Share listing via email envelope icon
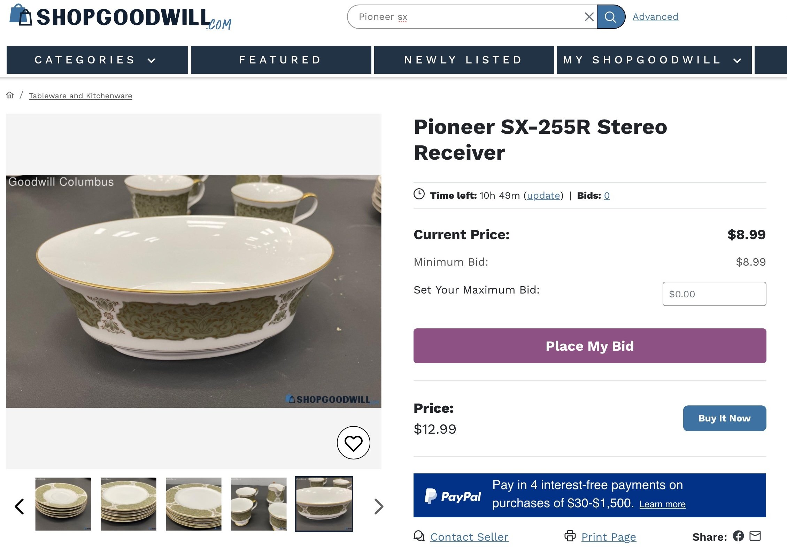Image resolution: width=787 pixels, height=548 pixels. tap(755, 536)
